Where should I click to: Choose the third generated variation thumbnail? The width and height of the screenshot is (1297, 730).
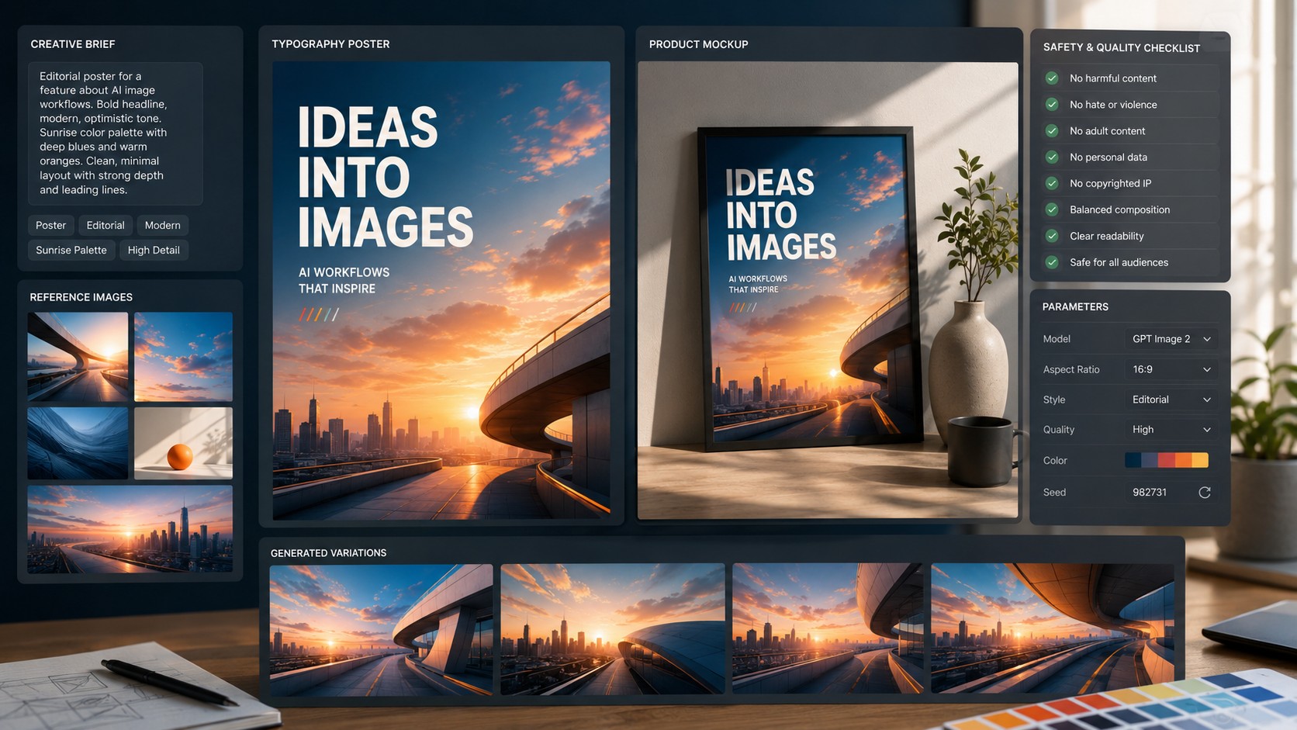click(828, 629)
